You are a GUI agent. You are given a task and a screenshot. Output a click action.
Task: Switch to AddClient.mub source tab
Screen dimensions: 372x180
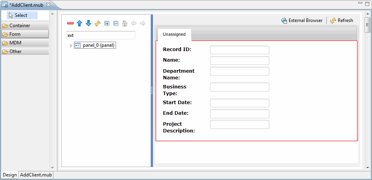point(36,175)
